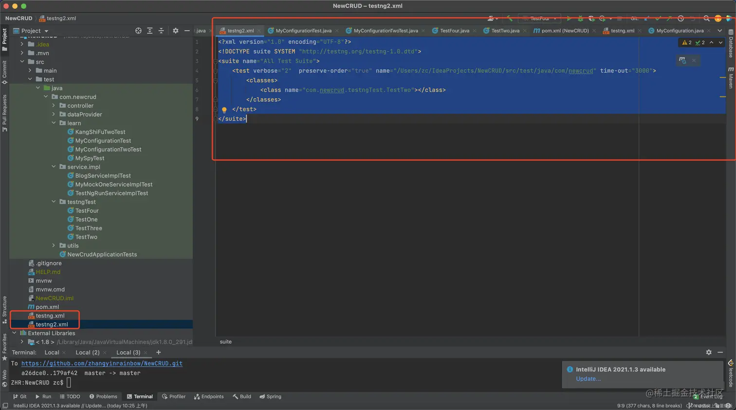The image size is (736, 410).
Task: Open the GitHub NewCRUD.git link
Action: point(102,363)
